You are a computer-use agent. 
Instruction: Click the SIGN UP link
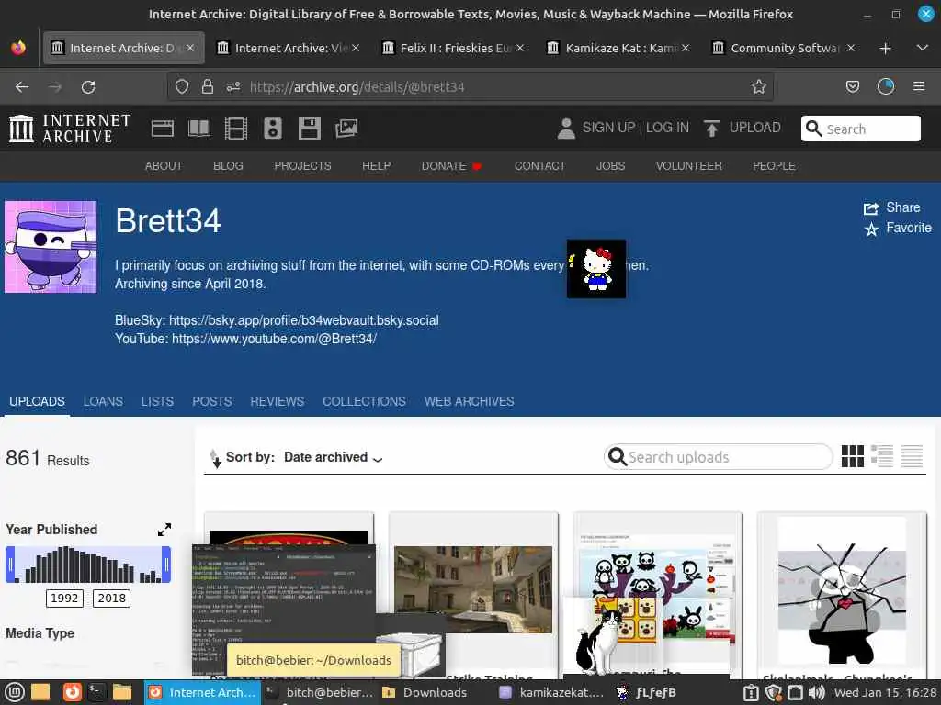[608, 128]
